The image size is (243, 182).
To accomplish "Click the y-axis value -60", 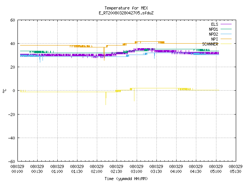I will point(12,162).
